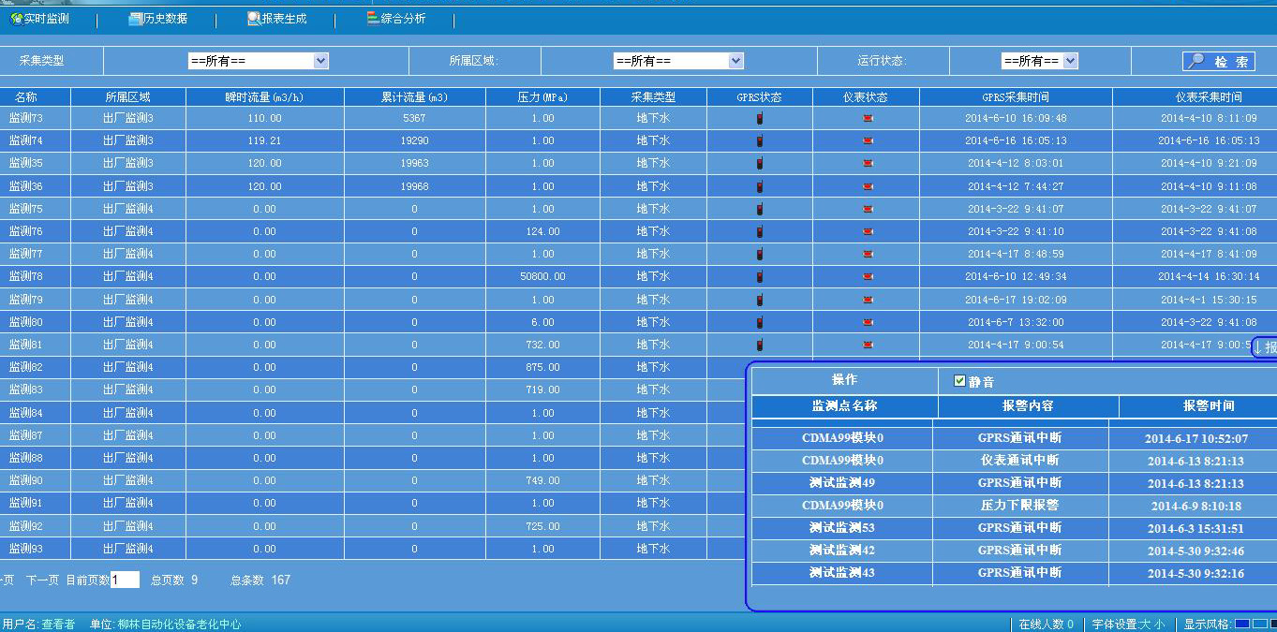
Task: Click the 报表生成 magnifier icon
Action: click(x=254, y=19)
